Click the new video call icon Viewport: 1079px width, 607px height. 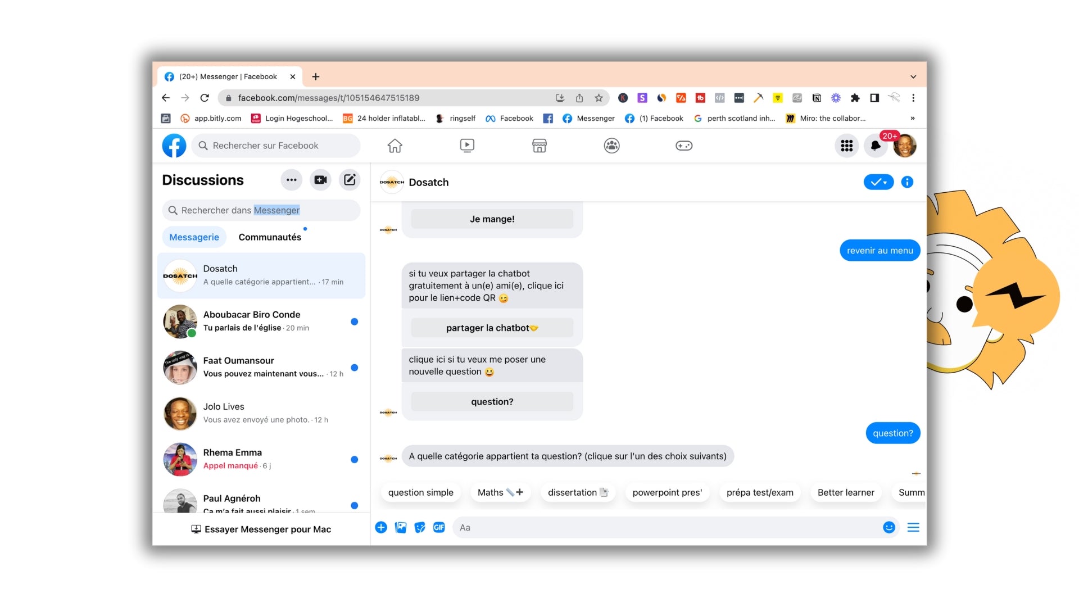click(320, 180)
